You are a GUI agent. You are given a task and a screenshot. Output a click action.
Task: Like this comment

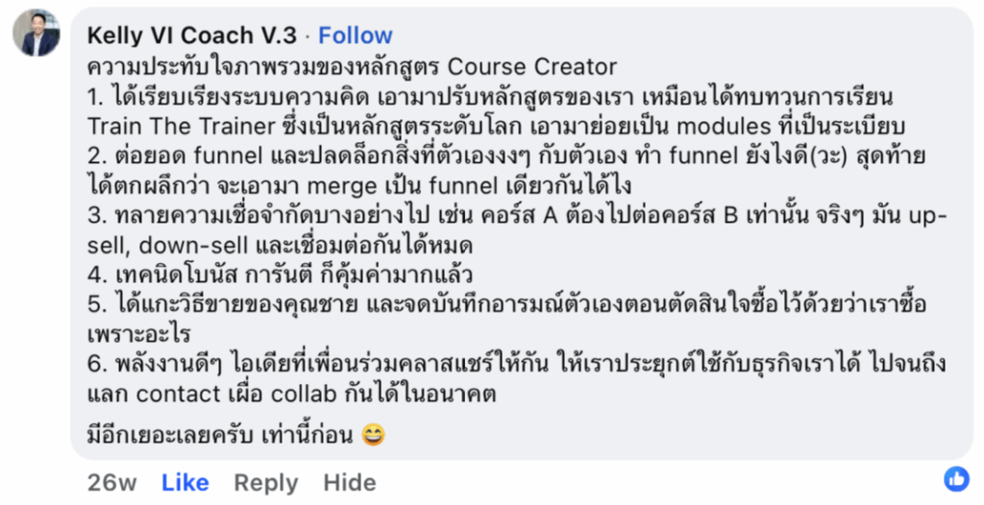coord(185,482)
